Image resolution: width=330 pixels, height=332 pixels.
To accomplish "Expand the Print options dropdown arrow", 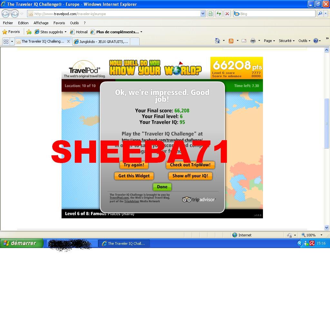I will pyautogui.click(x=259, y=41).
